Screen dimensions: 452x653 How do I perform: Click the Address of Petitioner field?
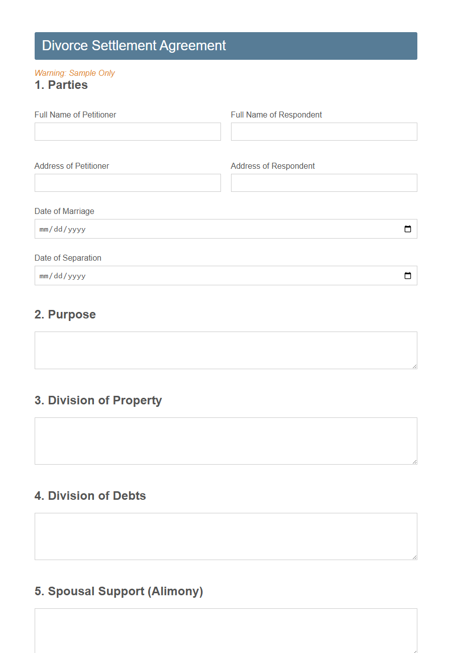tap(127, 183)
